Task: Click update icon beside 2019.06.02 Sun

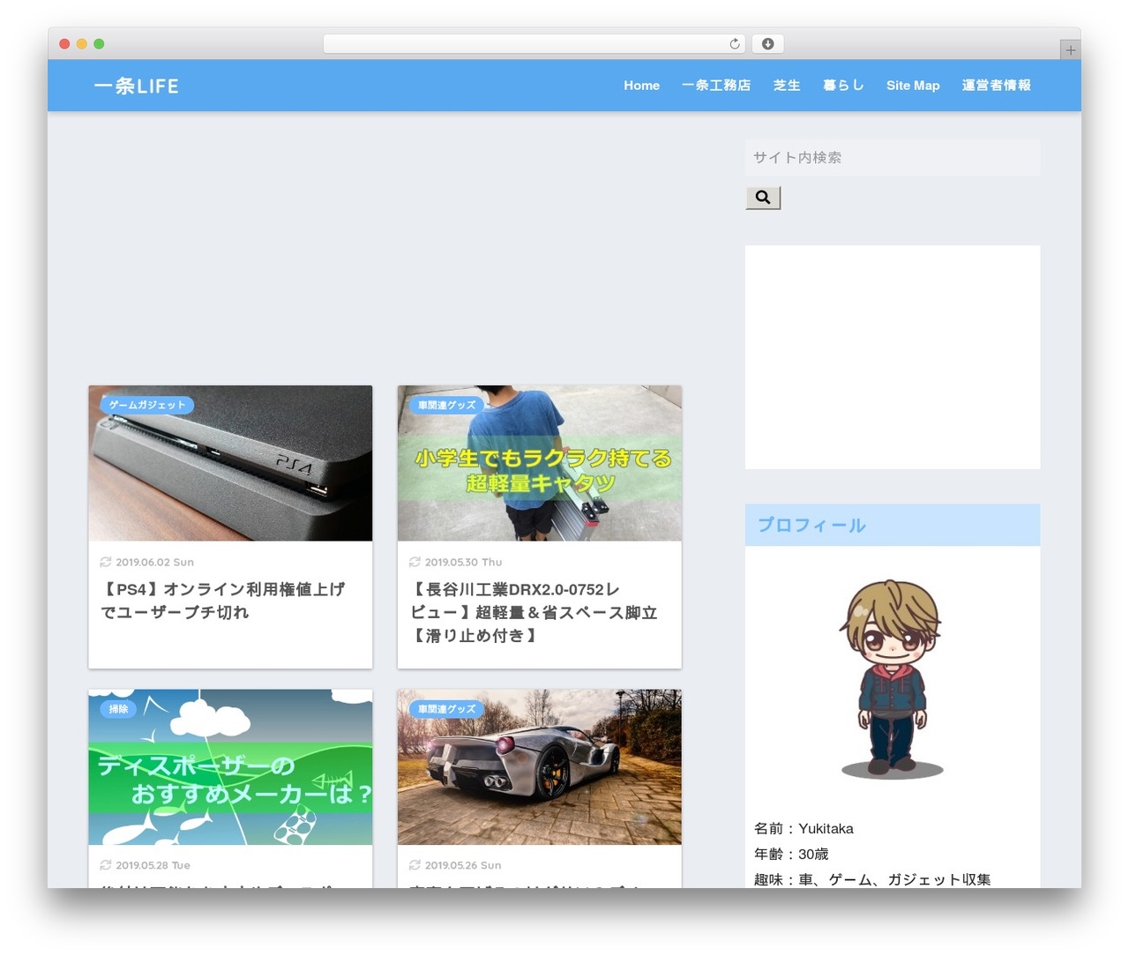Action: (x=106, y=562)
